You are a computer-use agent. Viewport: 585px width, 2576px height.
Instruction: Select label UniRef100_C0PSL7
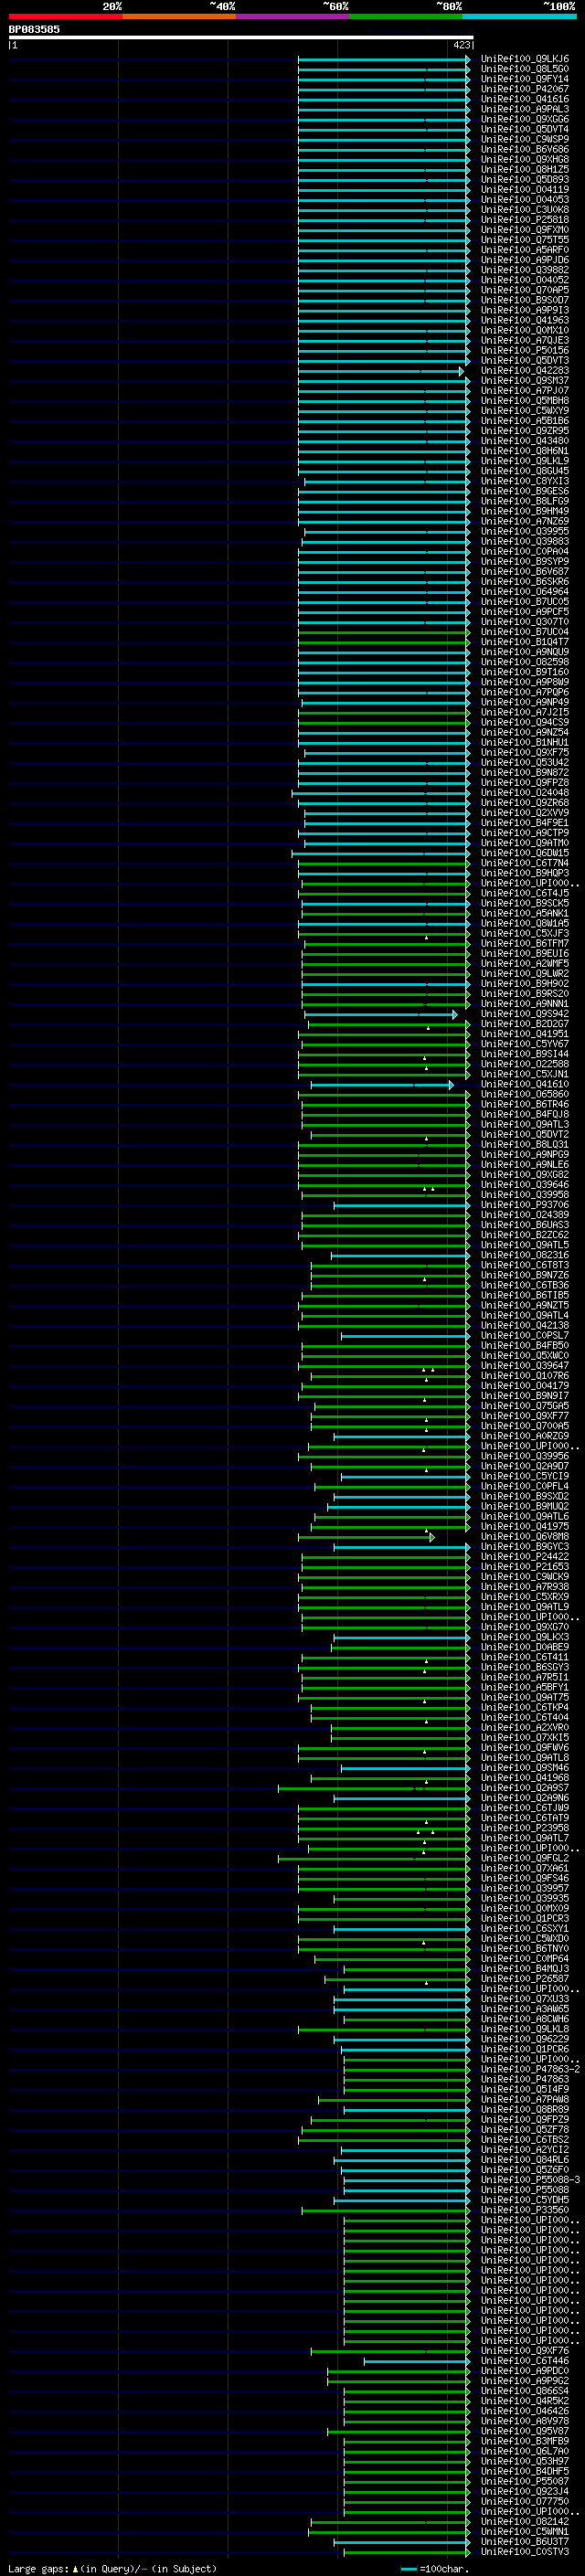(524, 1335)
